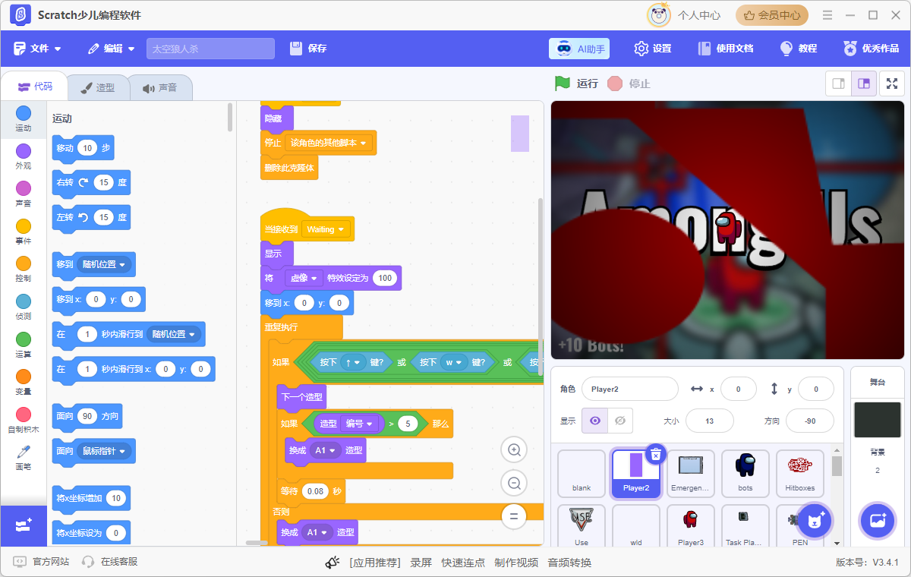Expand the up-arrow key dropdown

click(354, 362)
